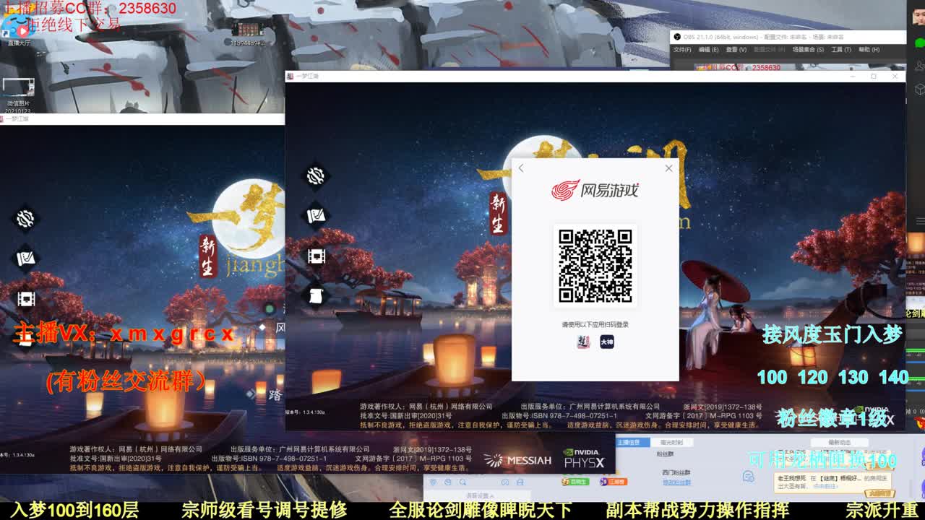Open OBS 文件(F) menu
The height and width of the screenshot is (520, 925).
coord(682,50)
